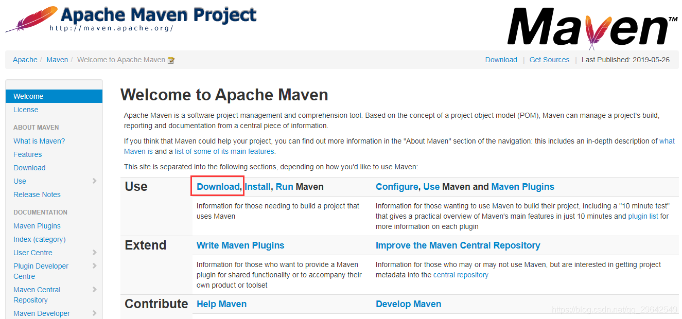The image size is (682, 319).
Task: Open the central repository link
Action: coord(461,275)
